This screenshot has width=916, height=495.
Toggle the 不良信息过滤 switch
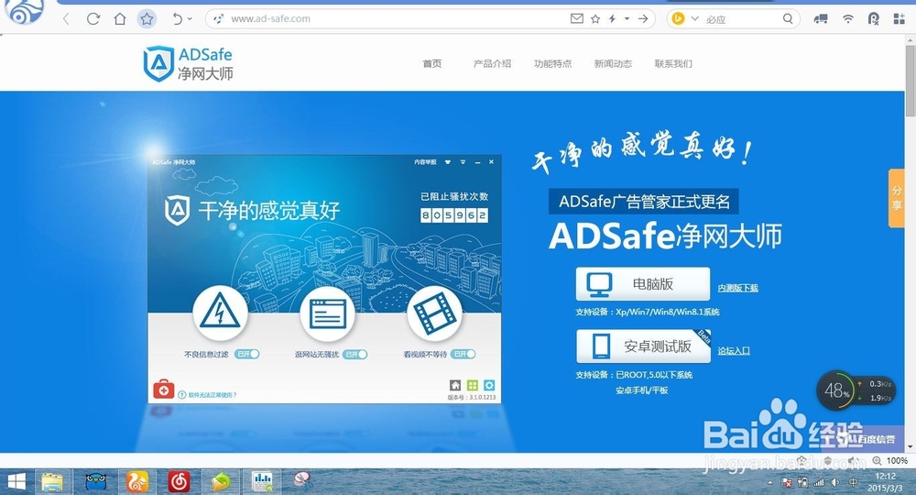pos(247,354)
